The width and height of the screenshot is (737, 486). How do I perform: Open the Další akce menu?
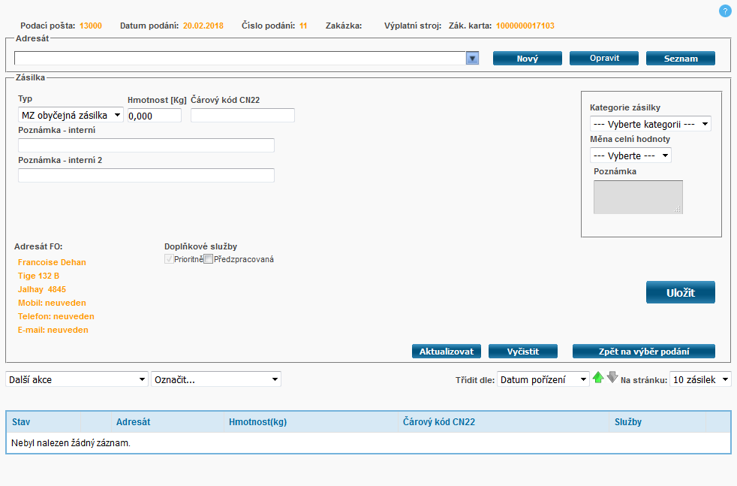point(77,379)
